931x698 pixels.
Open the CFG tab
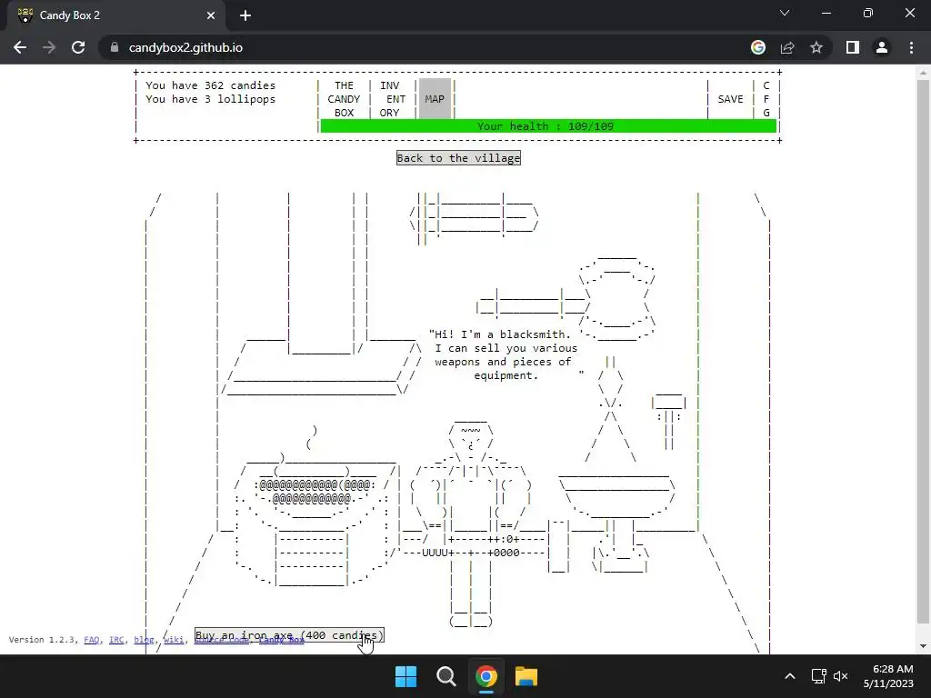pyautogui.click(x=766, y=99)
